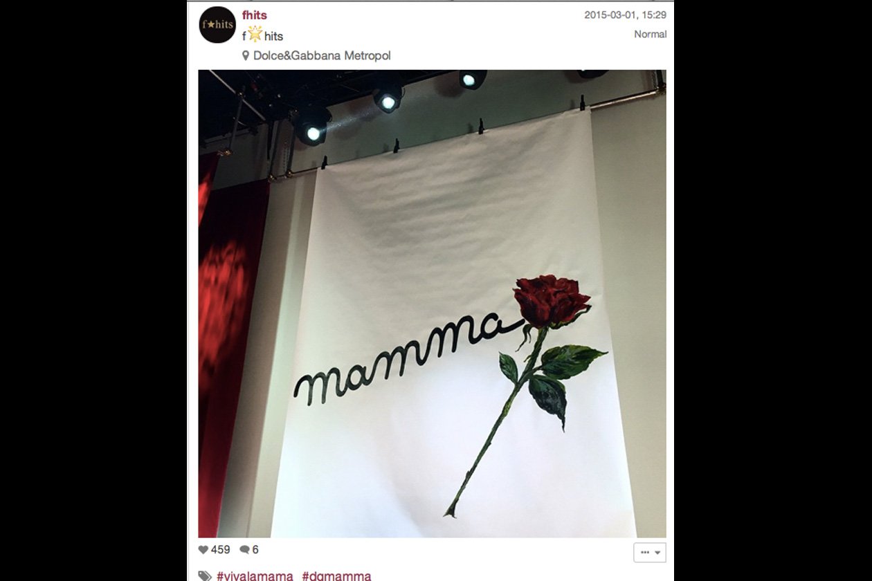Follow the #vivalamama hashtag
Viewport: 872px width, 581px height.
(255, 575)
